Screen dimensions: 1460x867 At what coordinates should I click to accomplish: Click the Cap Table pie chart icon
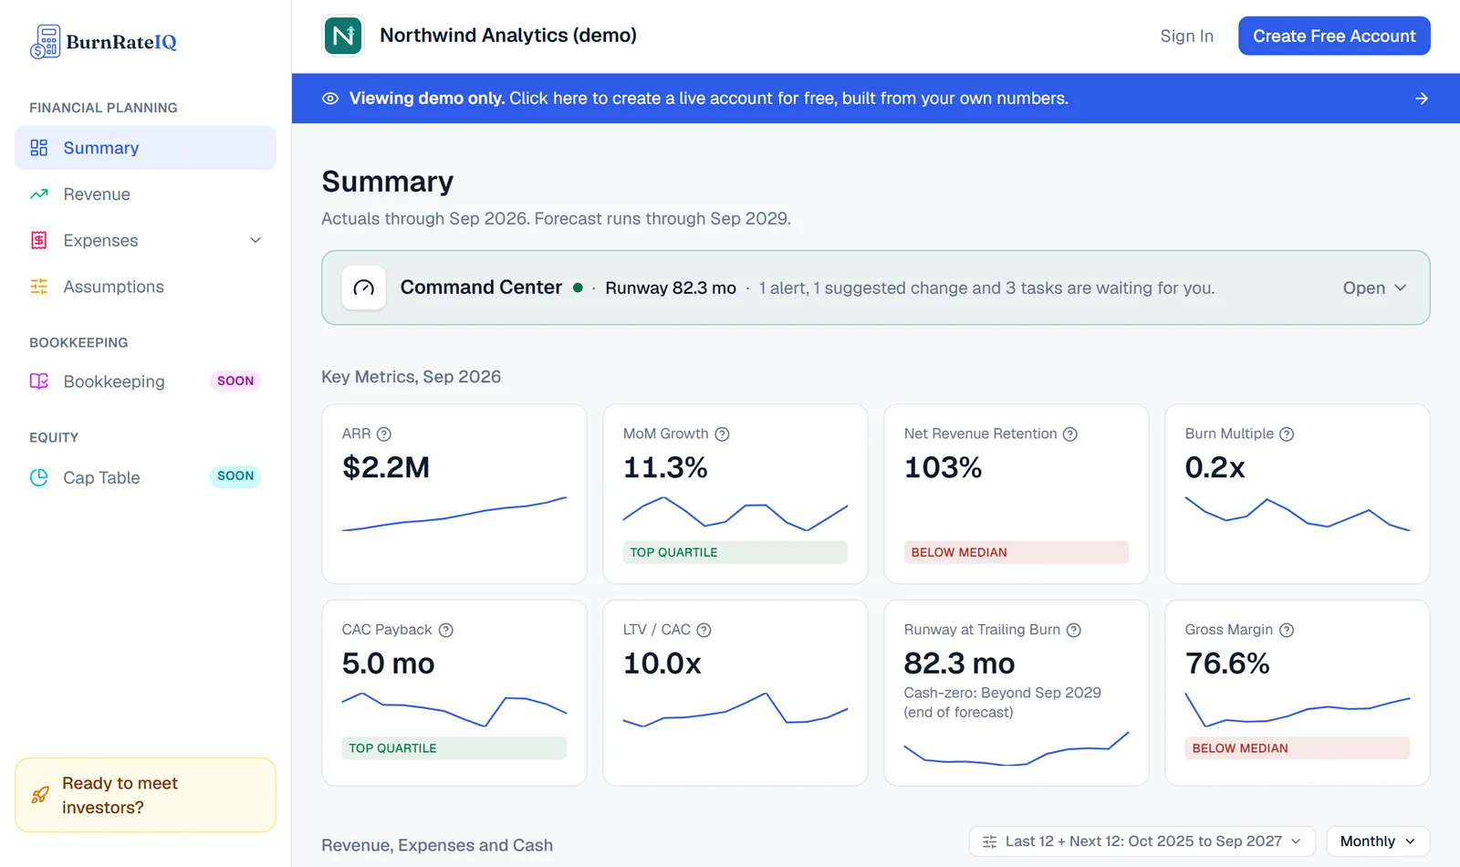tap(39, 477)
